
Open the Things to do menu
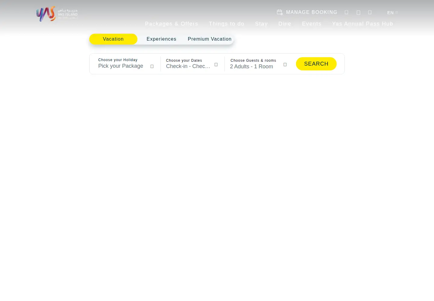pyautogui.click(x=227, y=24)
